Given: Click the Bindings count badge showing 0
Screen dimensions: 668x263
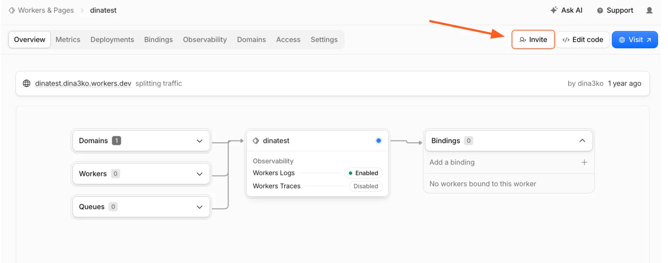Looking at the screenshot, I should 469,141.
